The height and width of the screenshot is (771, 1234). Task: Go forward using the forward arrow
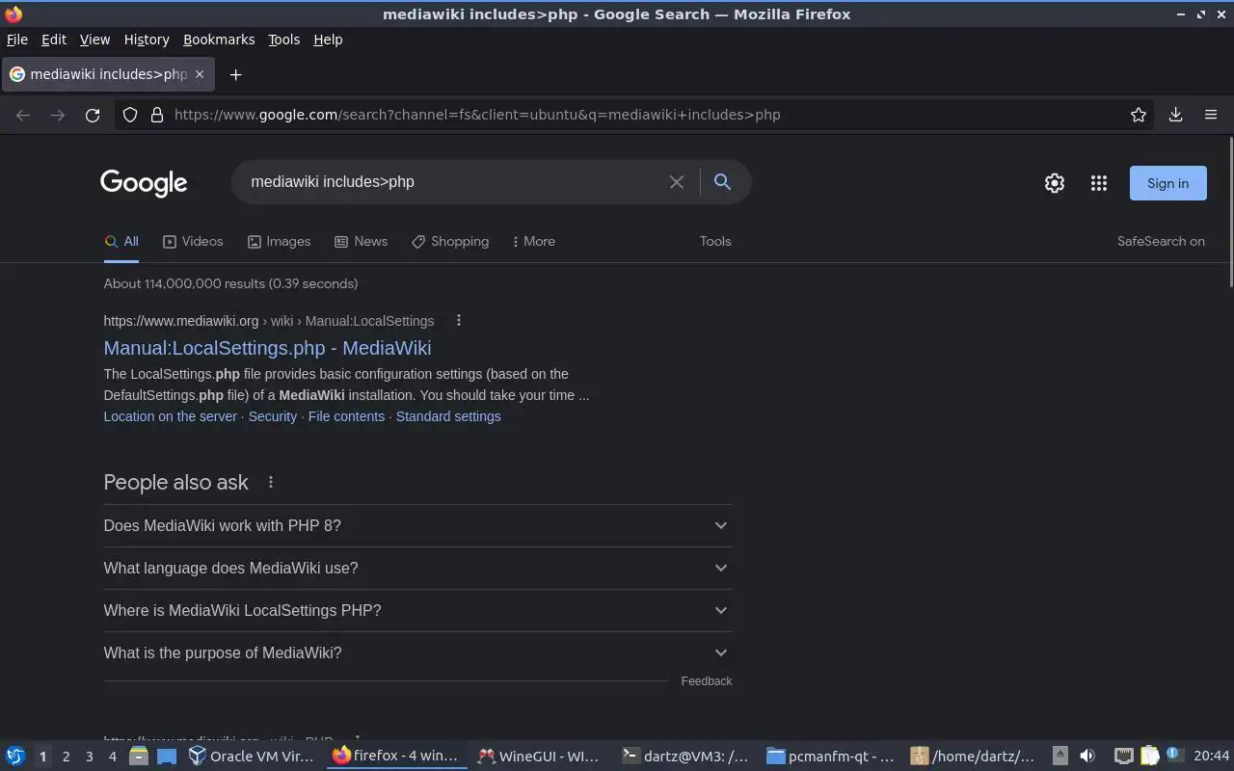coord(58,115)
